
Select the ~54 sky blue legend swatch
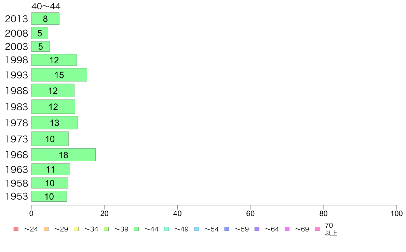pyautogui.click(x=197, y=229)
